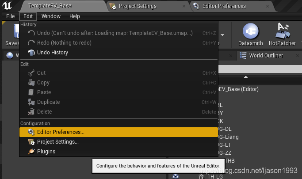This screenshot has height=179, width=302.
Task: Click the Project Settings gear icon in the menu
Action: [x=31, y=142]
